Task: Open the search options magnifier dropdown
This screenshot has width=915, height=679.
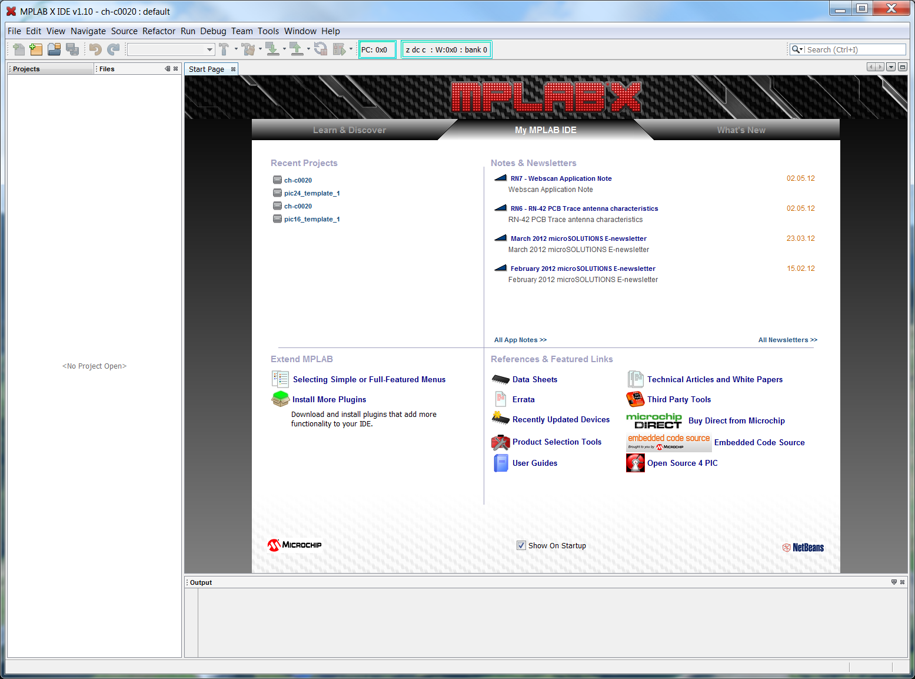Action: [x=797, y=49]
